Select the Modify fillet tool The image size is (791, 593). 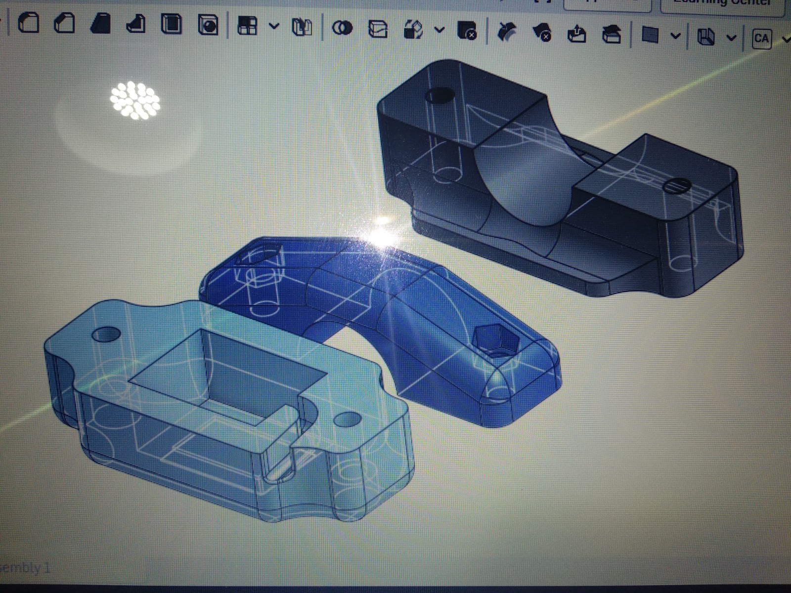click(506, 32)
